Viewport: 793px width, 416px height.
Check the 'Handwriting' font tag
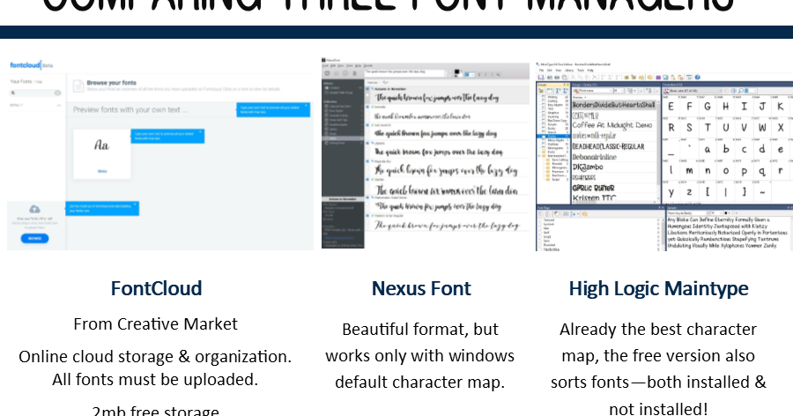539,249
